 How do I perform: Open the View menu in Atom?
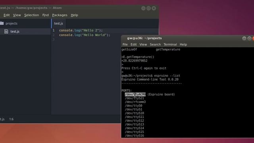tap(17, 15)
